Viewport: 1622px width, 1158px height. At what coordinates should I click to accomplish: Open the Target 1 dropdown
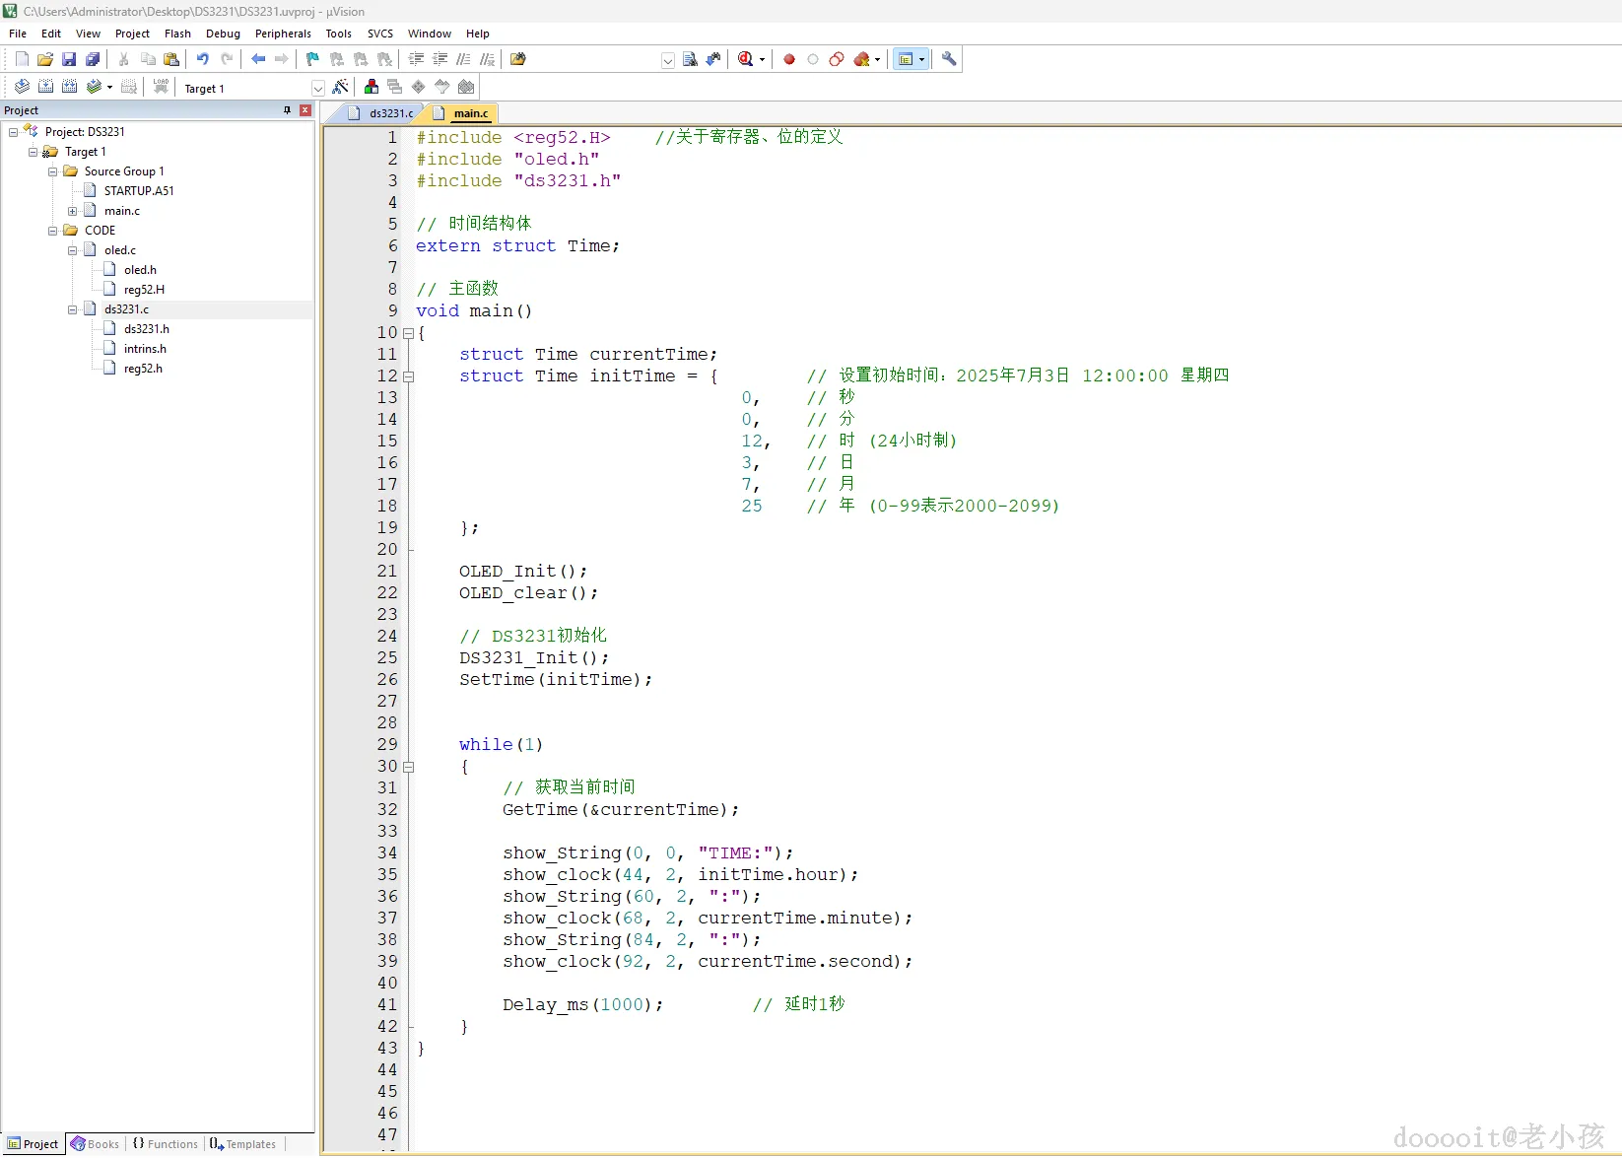(x=317, y=89)
